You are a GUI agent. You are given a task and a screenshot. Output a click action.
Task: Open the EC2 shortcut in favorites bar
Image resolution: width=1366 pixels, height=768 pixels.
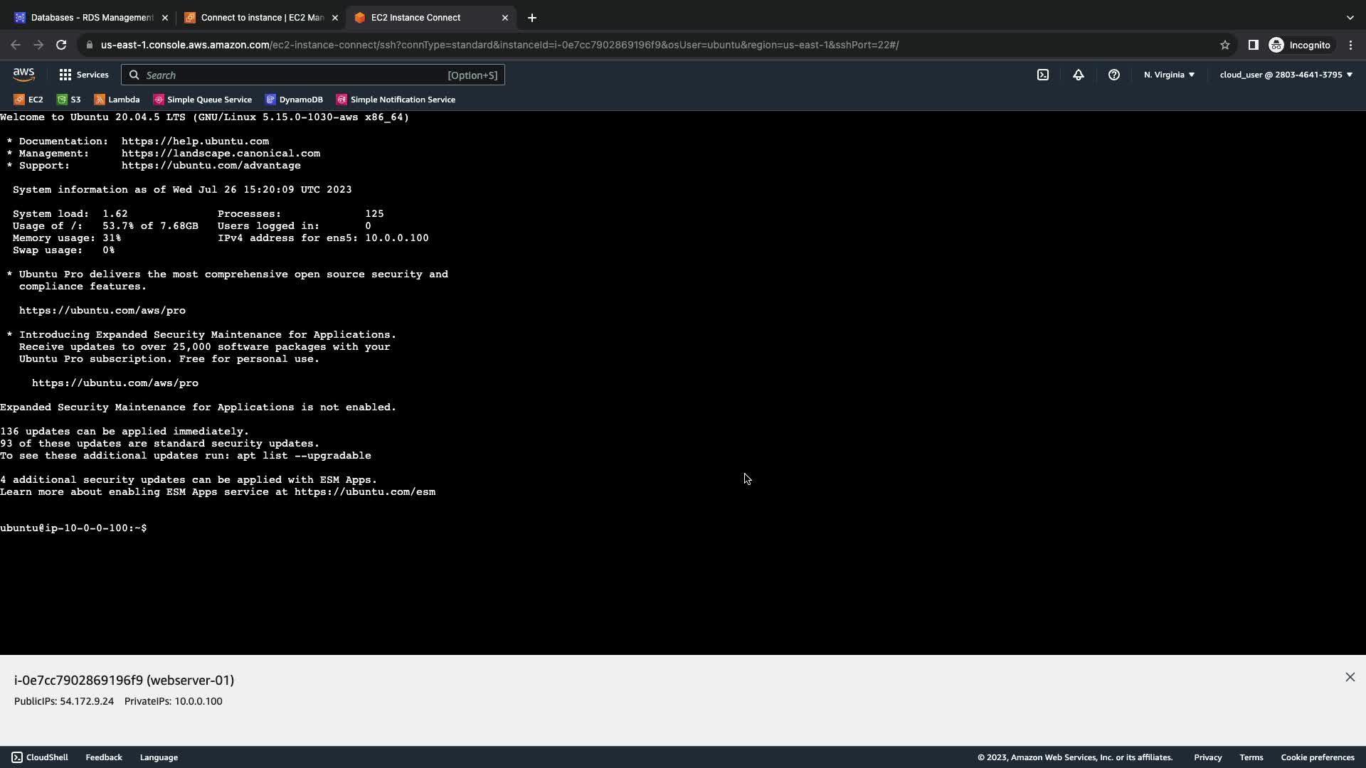point(28,100)
